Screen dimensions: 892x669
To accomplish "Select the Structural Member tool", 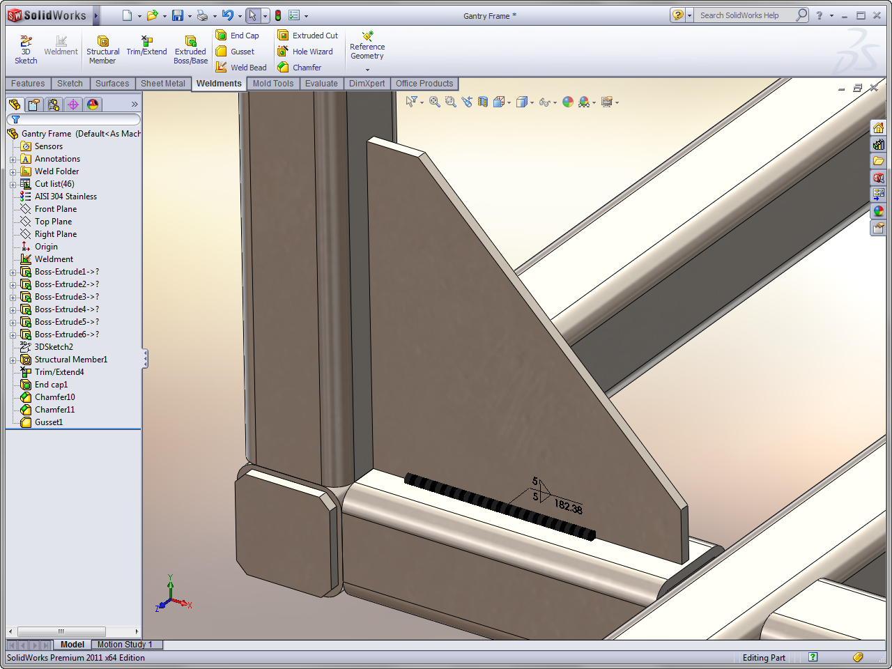I will [102, 50].
